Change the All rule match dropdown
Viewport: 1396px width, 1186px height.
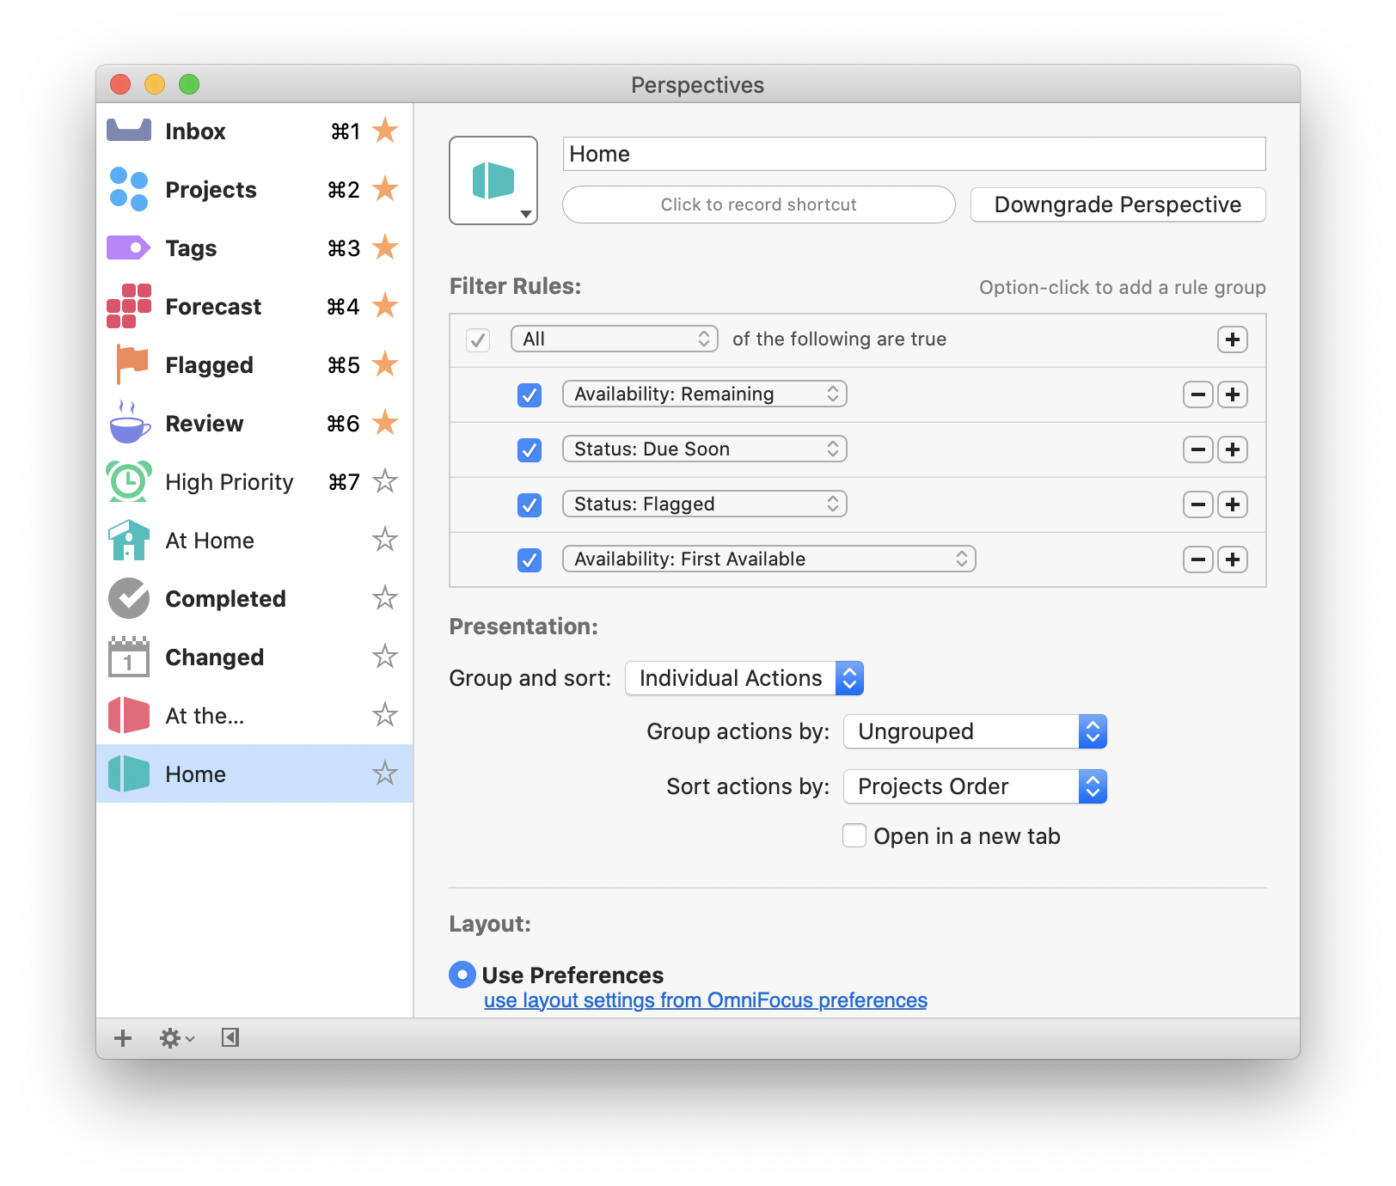[x=615, y=339]
